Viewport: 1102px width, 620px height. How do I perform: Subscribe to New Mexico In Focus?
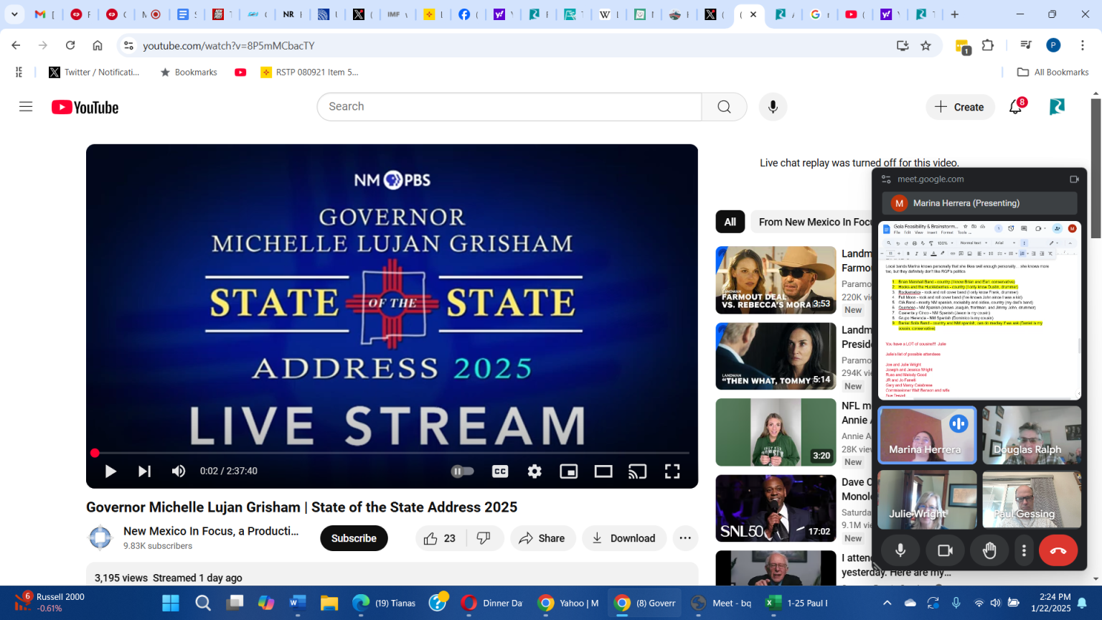(x=354, y=538)
